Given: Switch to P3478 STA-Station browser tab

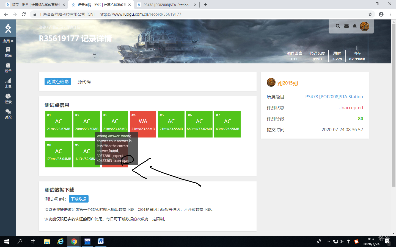Looking at the screenshot, I should [167, 5].
